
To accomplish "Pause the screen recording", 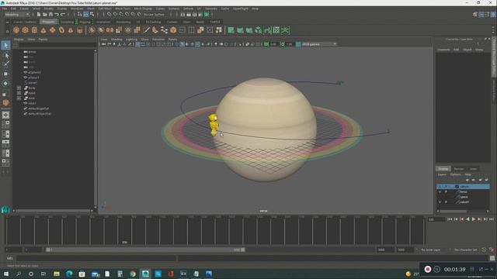I will (x=436, y=269).
